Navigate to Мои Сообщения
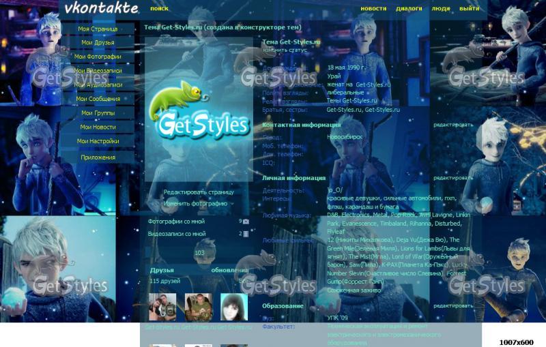546x347 pixels. tap(98, 99)
